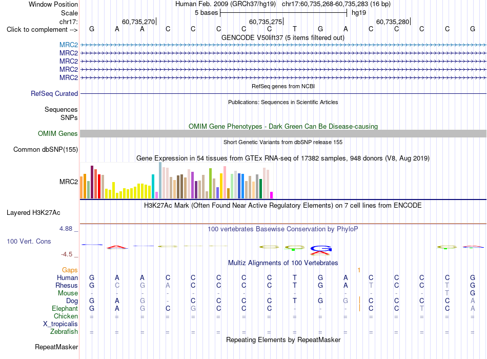
Task: Select the Human alignment row label
Action: tap(67, 277)
